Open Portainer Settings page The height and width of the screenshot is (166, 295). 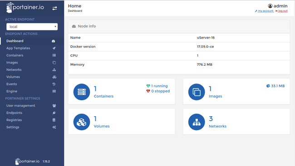point(13,127)
